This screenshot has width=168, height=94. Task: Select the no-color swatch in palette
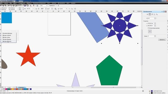[x=4, y=89]
